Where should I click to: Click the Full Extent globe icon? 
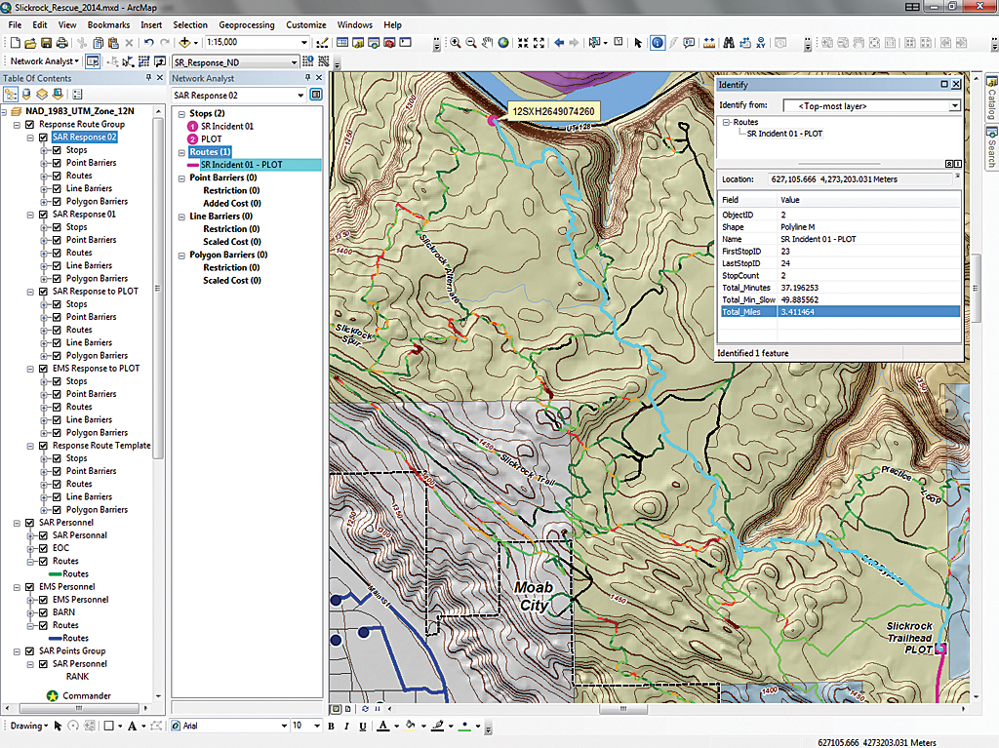(503, 43)
